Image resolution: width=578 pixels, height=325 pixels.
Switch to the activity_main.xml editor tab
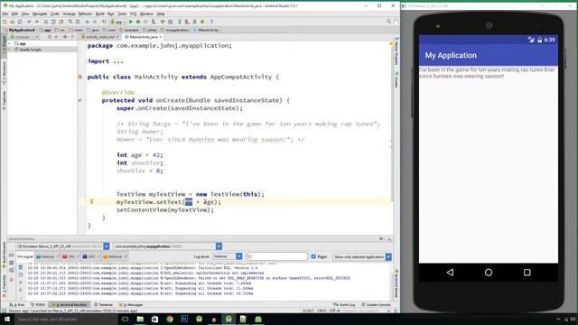point(99,37)
